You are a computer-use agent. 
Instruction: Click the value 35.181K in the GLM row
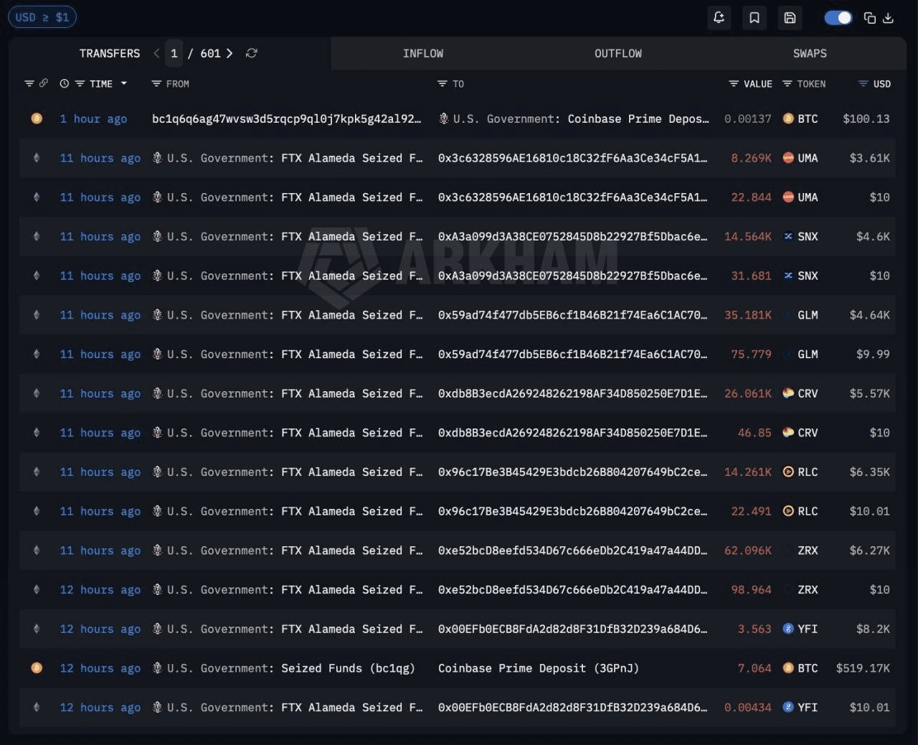pos(748,315)
